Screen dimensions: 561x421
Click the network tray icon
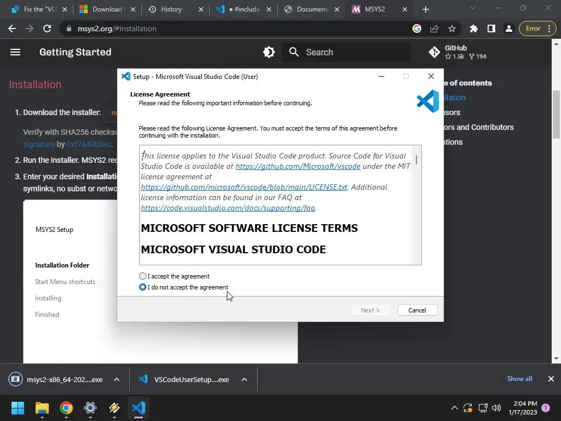[x=483, y=408]
